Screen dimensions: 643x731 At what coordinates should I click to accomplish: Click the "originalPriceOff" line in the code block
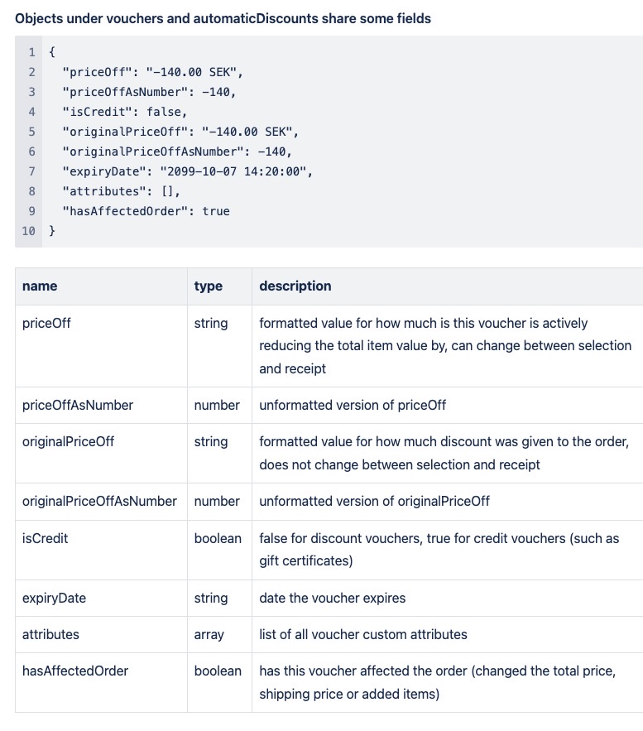180,132
